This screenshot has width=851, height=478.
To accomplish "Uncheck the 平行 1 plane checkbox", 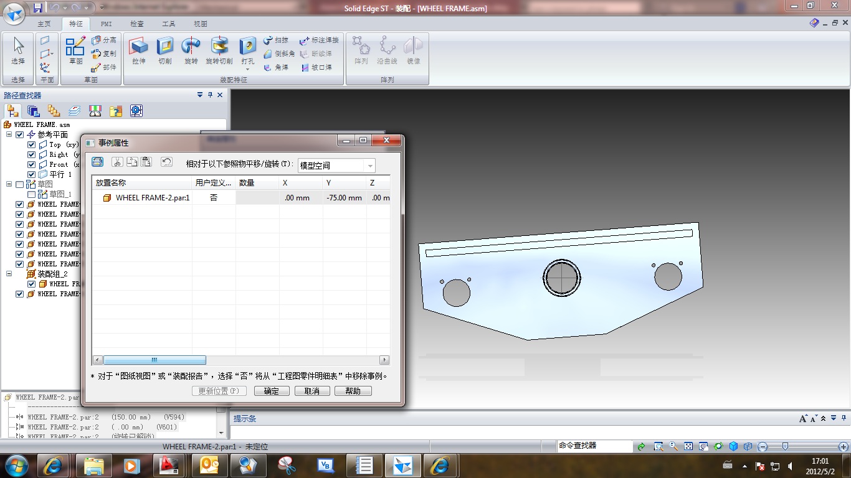I will 32,174.
